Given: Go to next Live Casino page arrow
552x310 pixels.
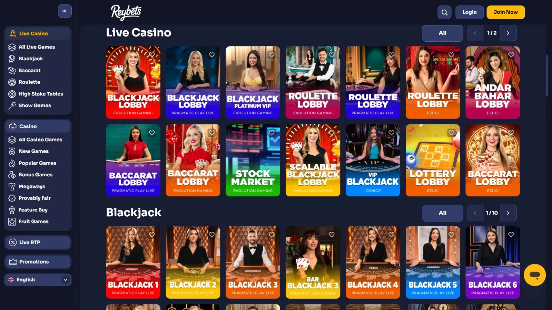Looking at the screenshot, I should [508, 33].
